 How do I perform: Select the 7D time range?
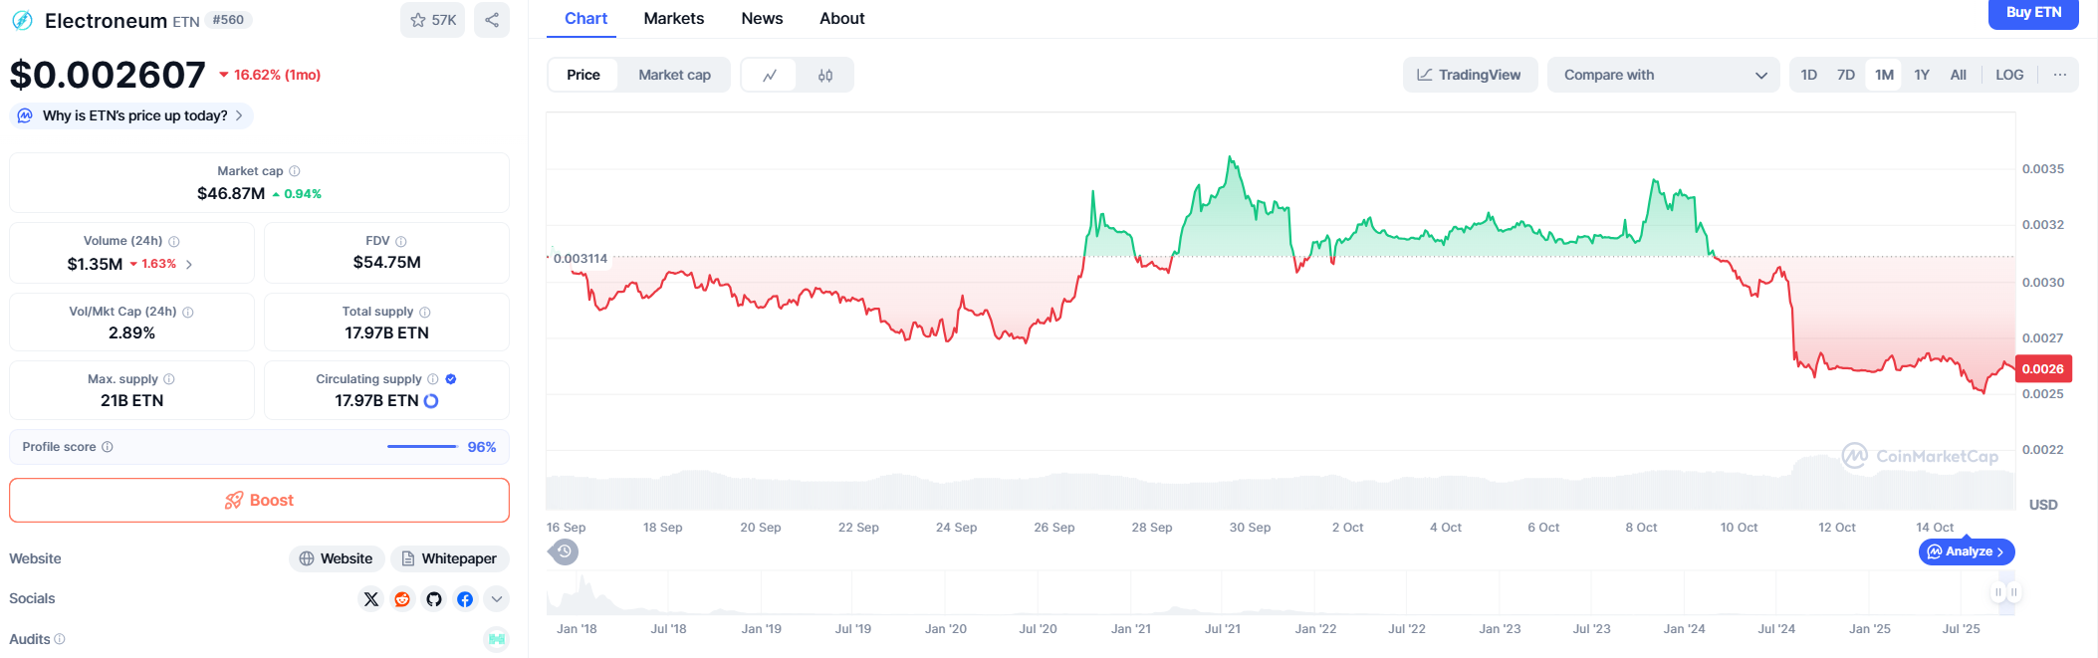(1846, 75)
